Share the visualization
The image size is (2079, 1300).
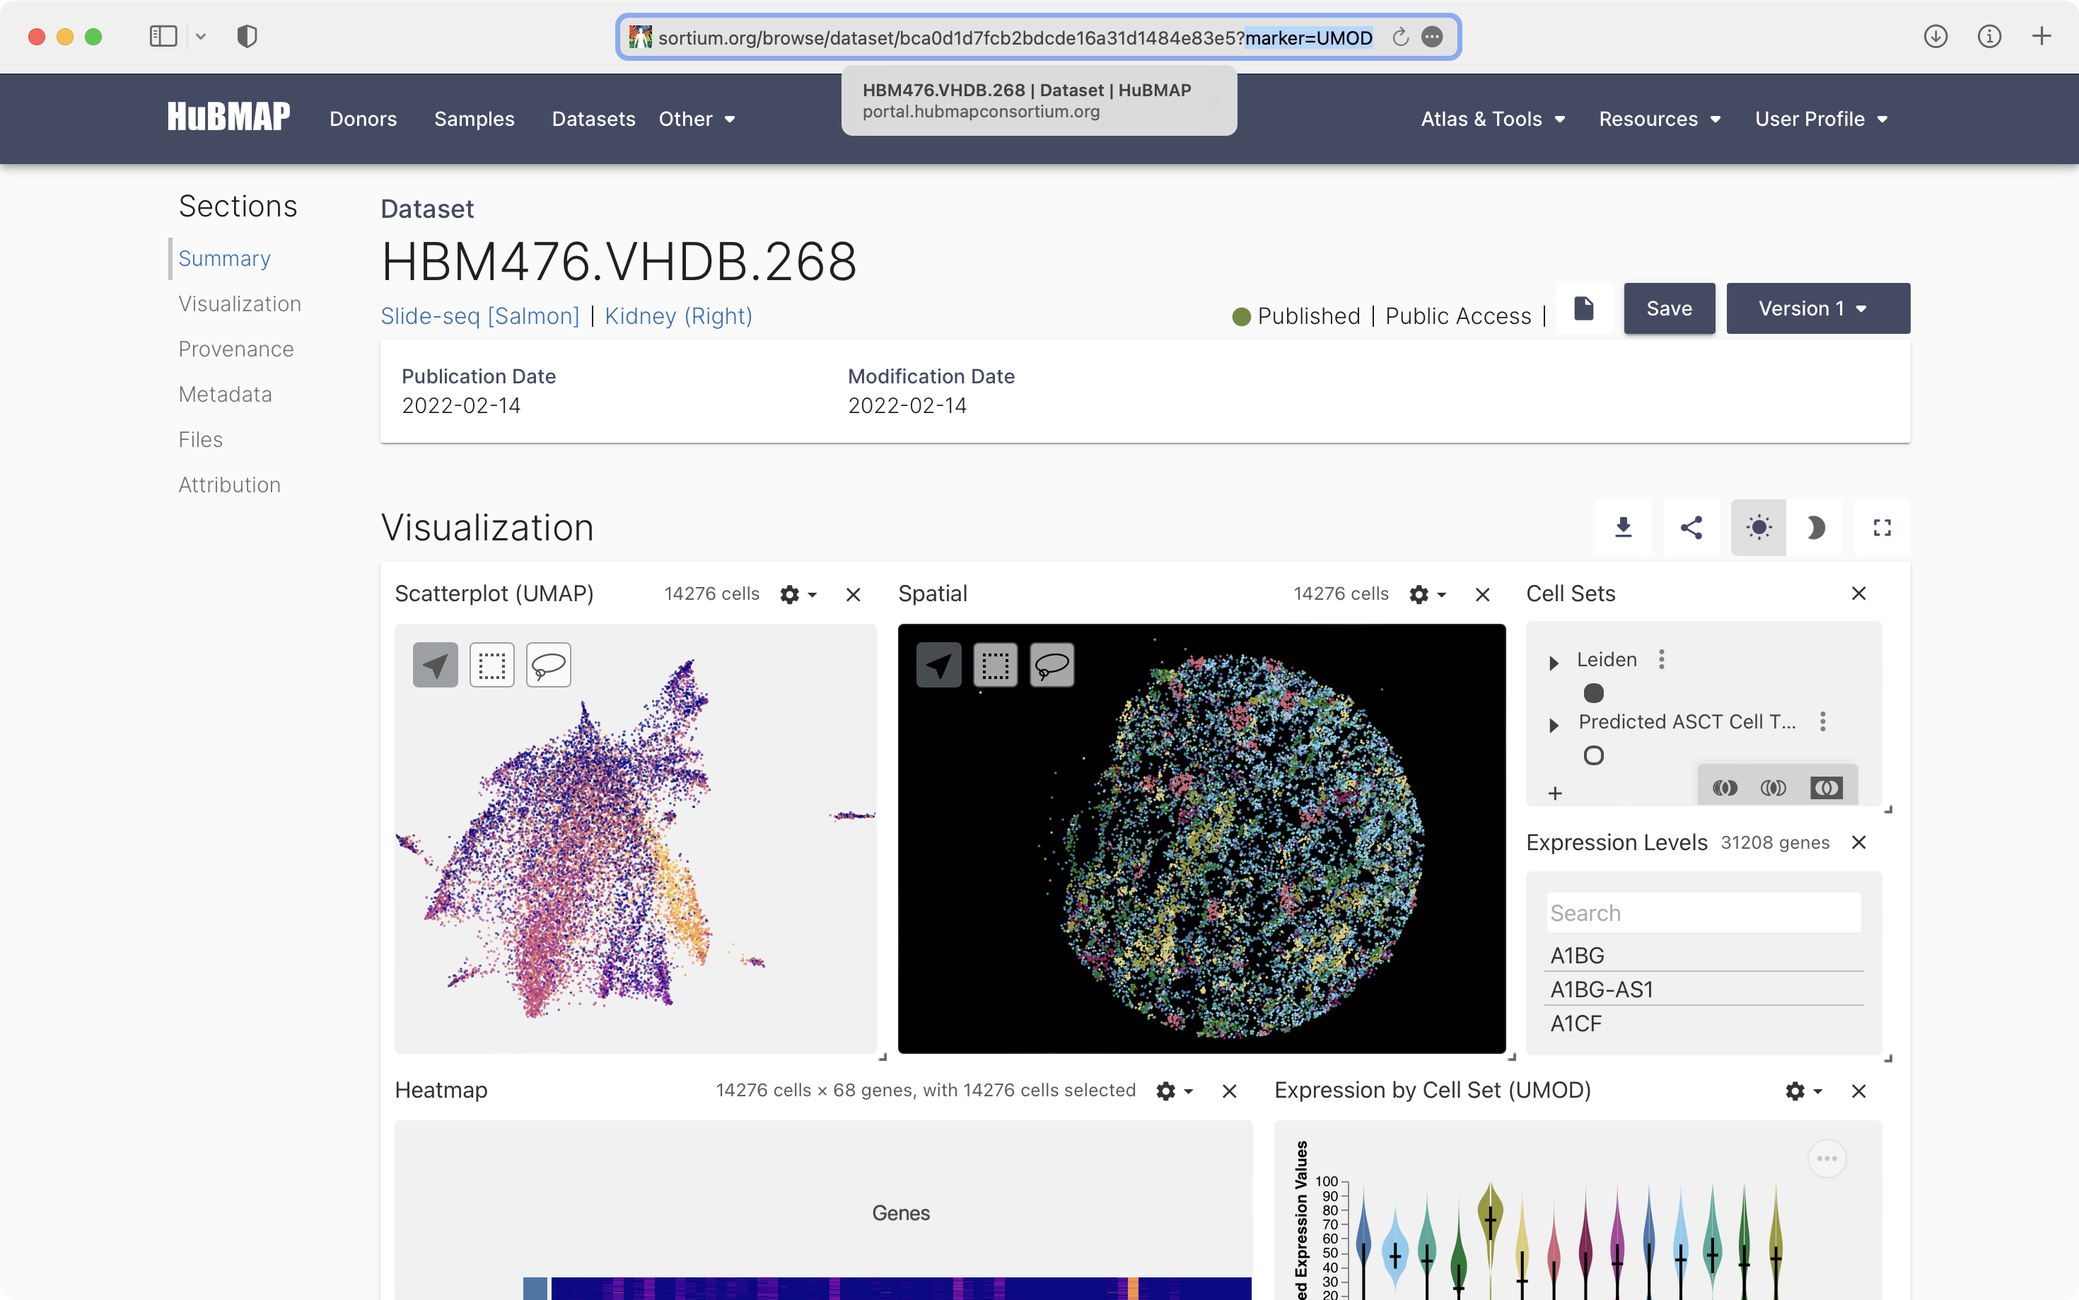(1691, 527)
